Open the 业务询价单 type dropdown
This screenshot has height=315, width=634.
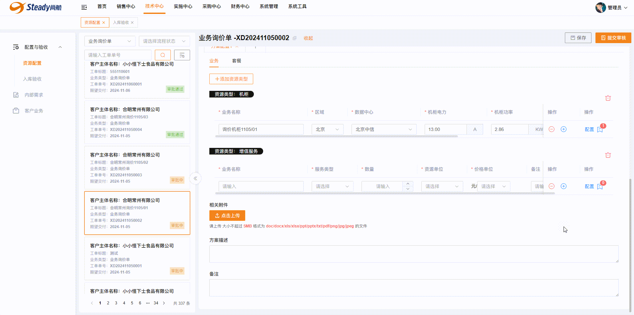point(110,41)
